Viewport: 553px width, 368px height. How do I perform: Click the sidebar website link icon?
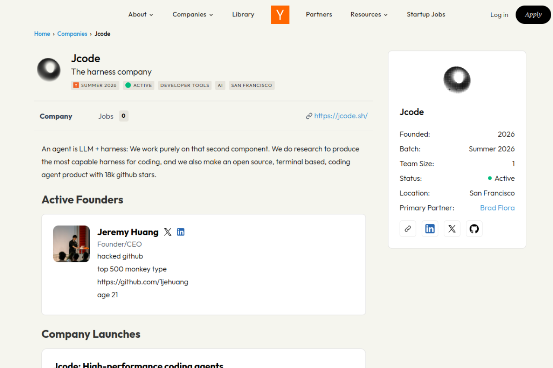pyautogui.click(x=408, y=229)
